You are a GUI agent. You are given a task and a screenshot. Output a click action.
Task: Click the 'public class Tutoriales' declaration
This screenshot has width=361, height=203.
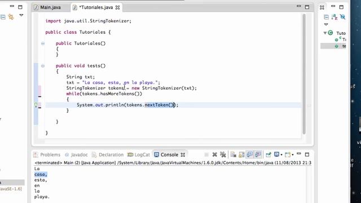tap(78, 32)
